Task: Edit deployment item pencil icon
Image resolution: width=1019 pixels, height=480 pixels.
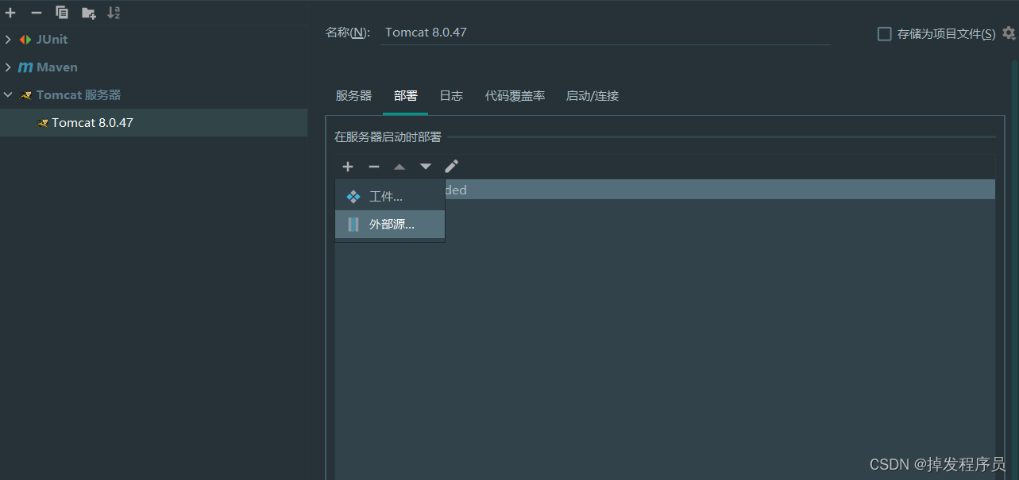Action: click(451, 167)
